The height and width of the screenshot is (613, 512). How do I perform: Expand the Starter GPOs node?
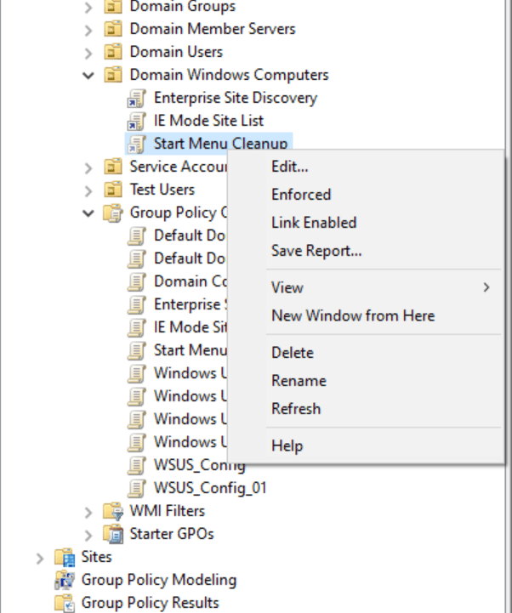88,535
